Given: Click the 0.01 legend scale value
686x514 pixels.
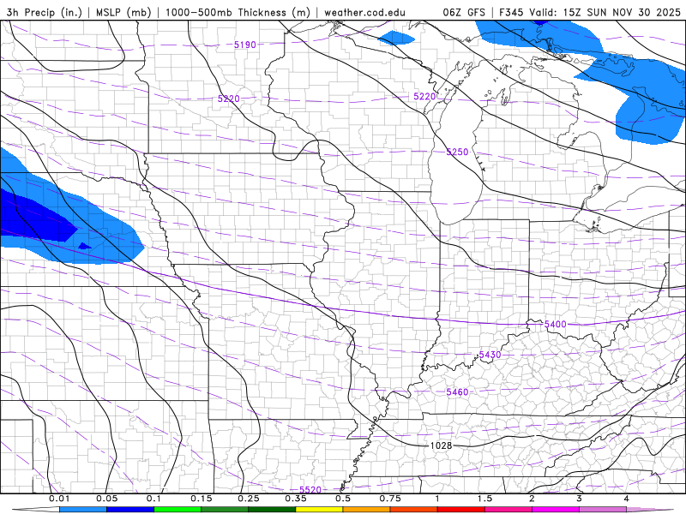Looking at the screenshot, I should (59, 499).
